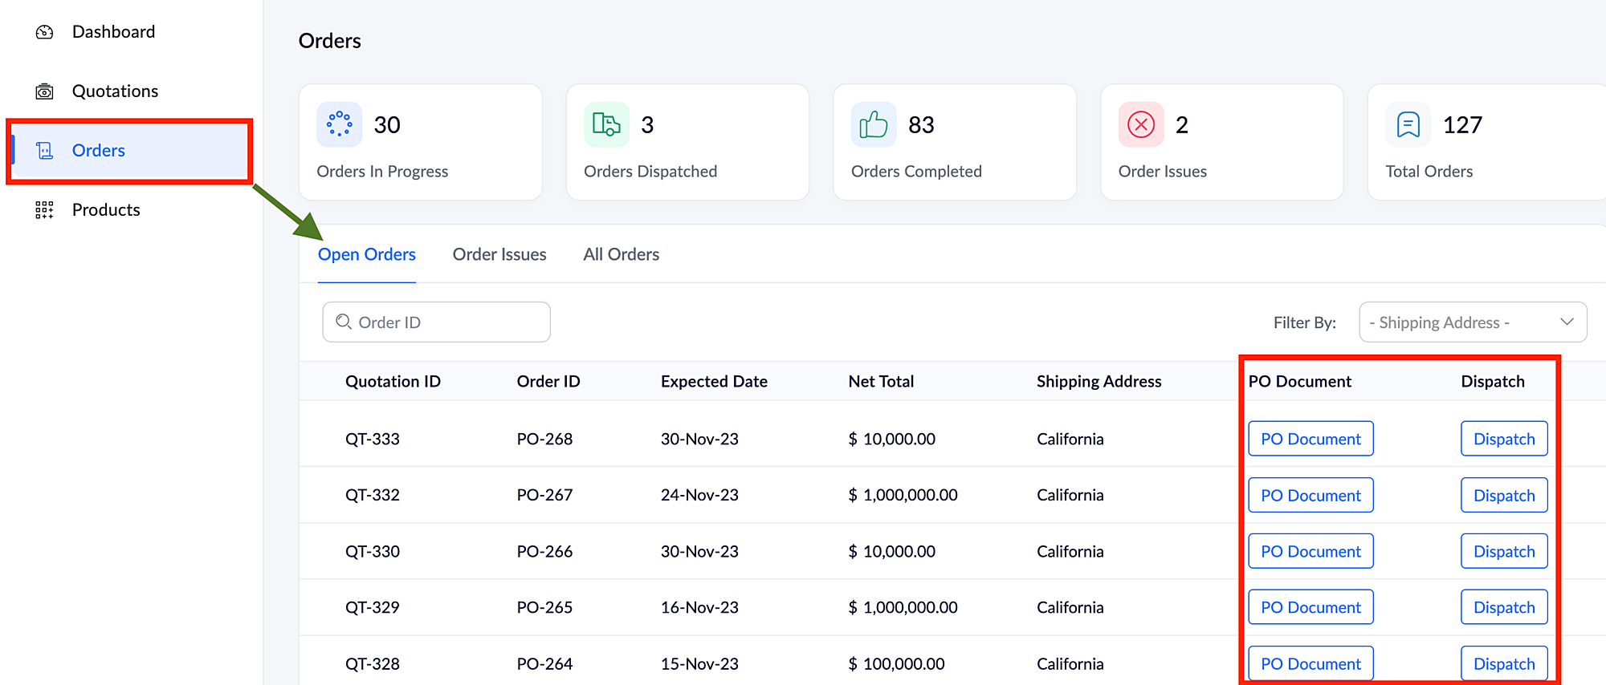Viewport: 1606px width, 685px height.
Task: Click the Quotations icon in sidebar
Action: pos(45,91)
